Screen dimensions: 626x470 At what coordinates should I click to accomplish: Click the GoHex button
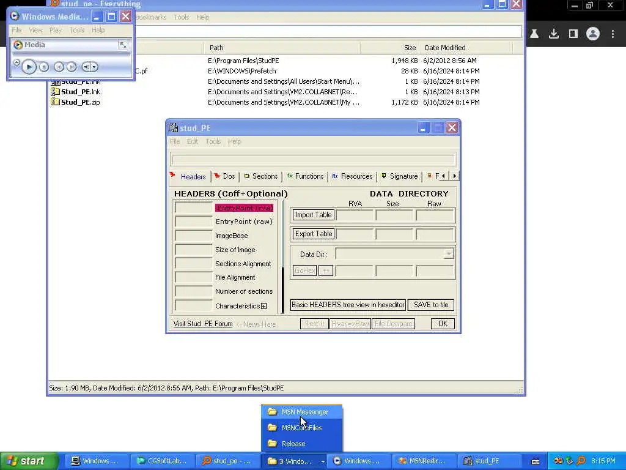point(304,270)
